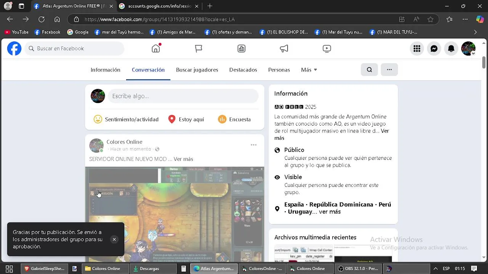Image resolution: width=488 pixels, height=274 pixels.
Task: Switch to OBS 32.1.0 in taskbar
Action: click(x=358, y=269)
